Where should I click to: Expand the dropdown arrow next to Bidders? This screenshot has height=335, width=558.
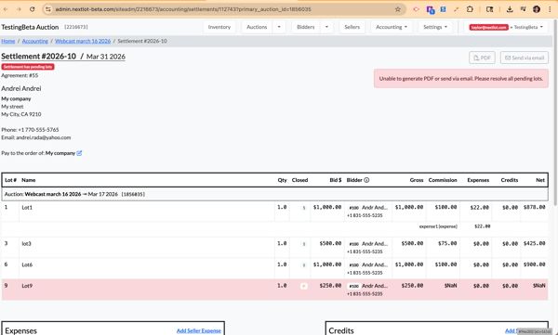326,27
